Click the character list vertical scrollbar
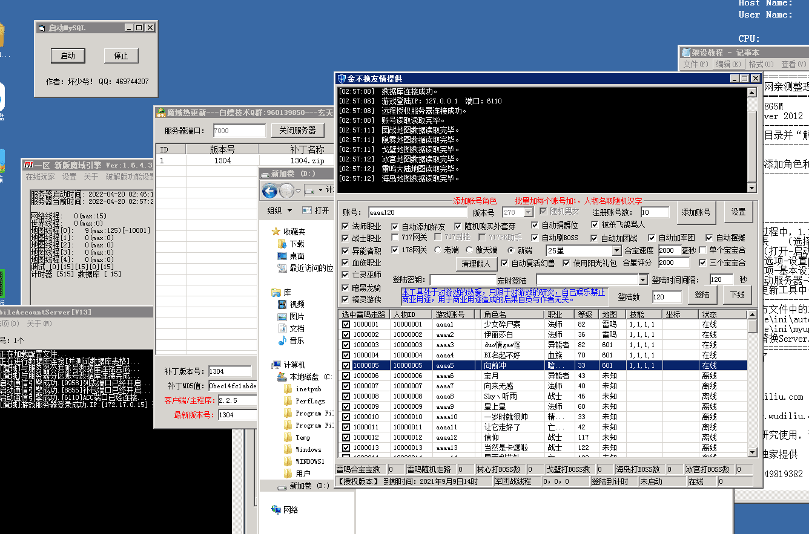Screen dimensions: 809x534 coord(753,383)
